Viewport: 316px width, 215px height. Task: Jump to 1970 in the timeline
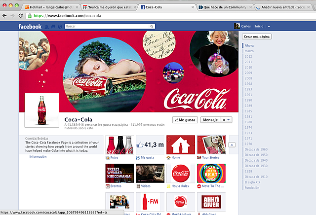(248, 144)
